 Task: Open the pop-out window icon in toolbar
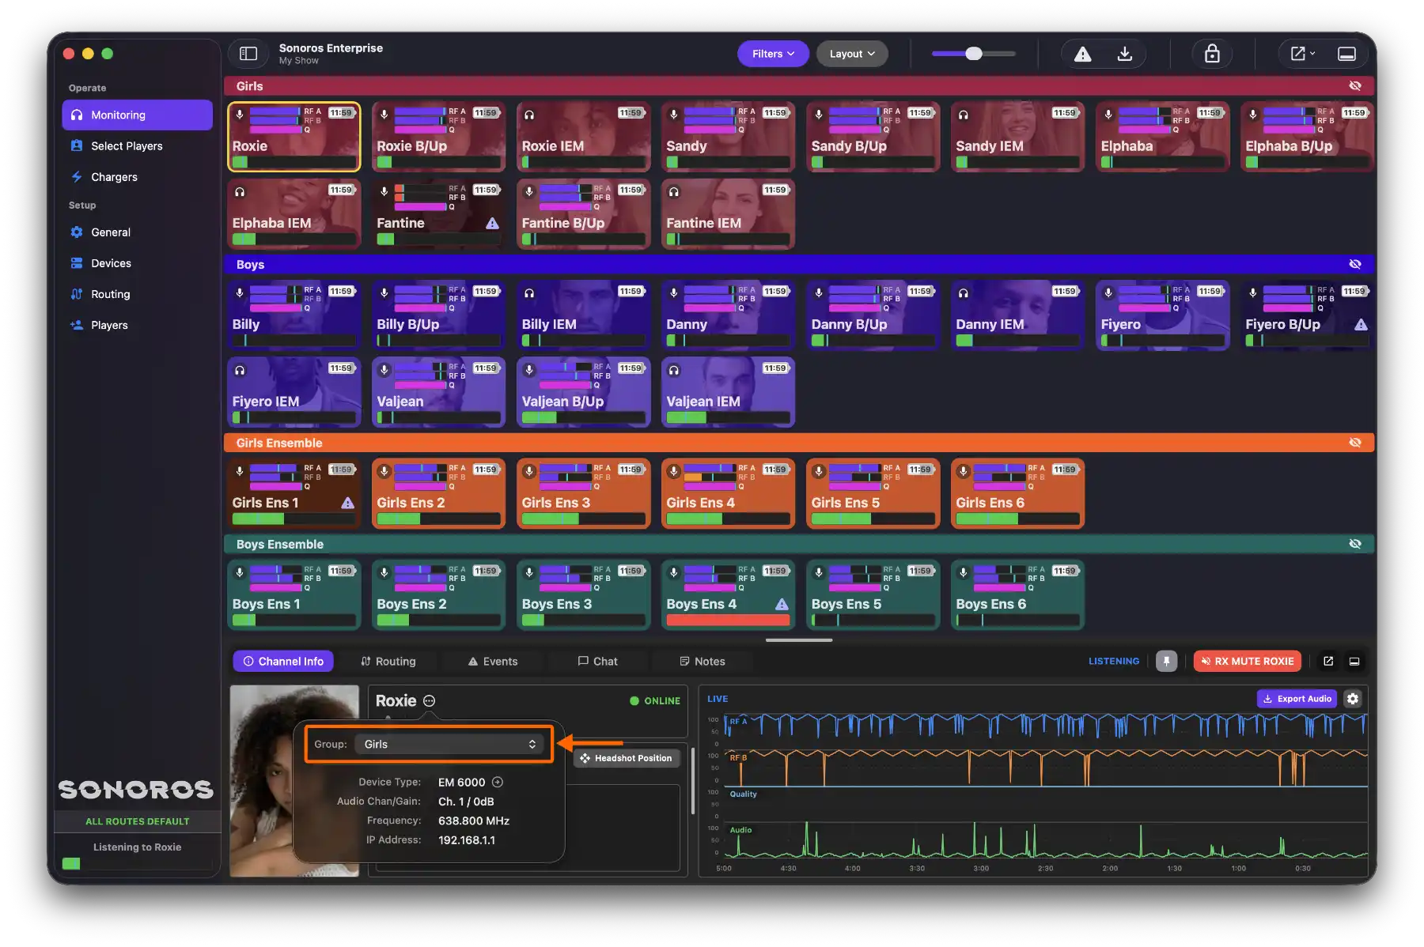(x=1302, y=54)
